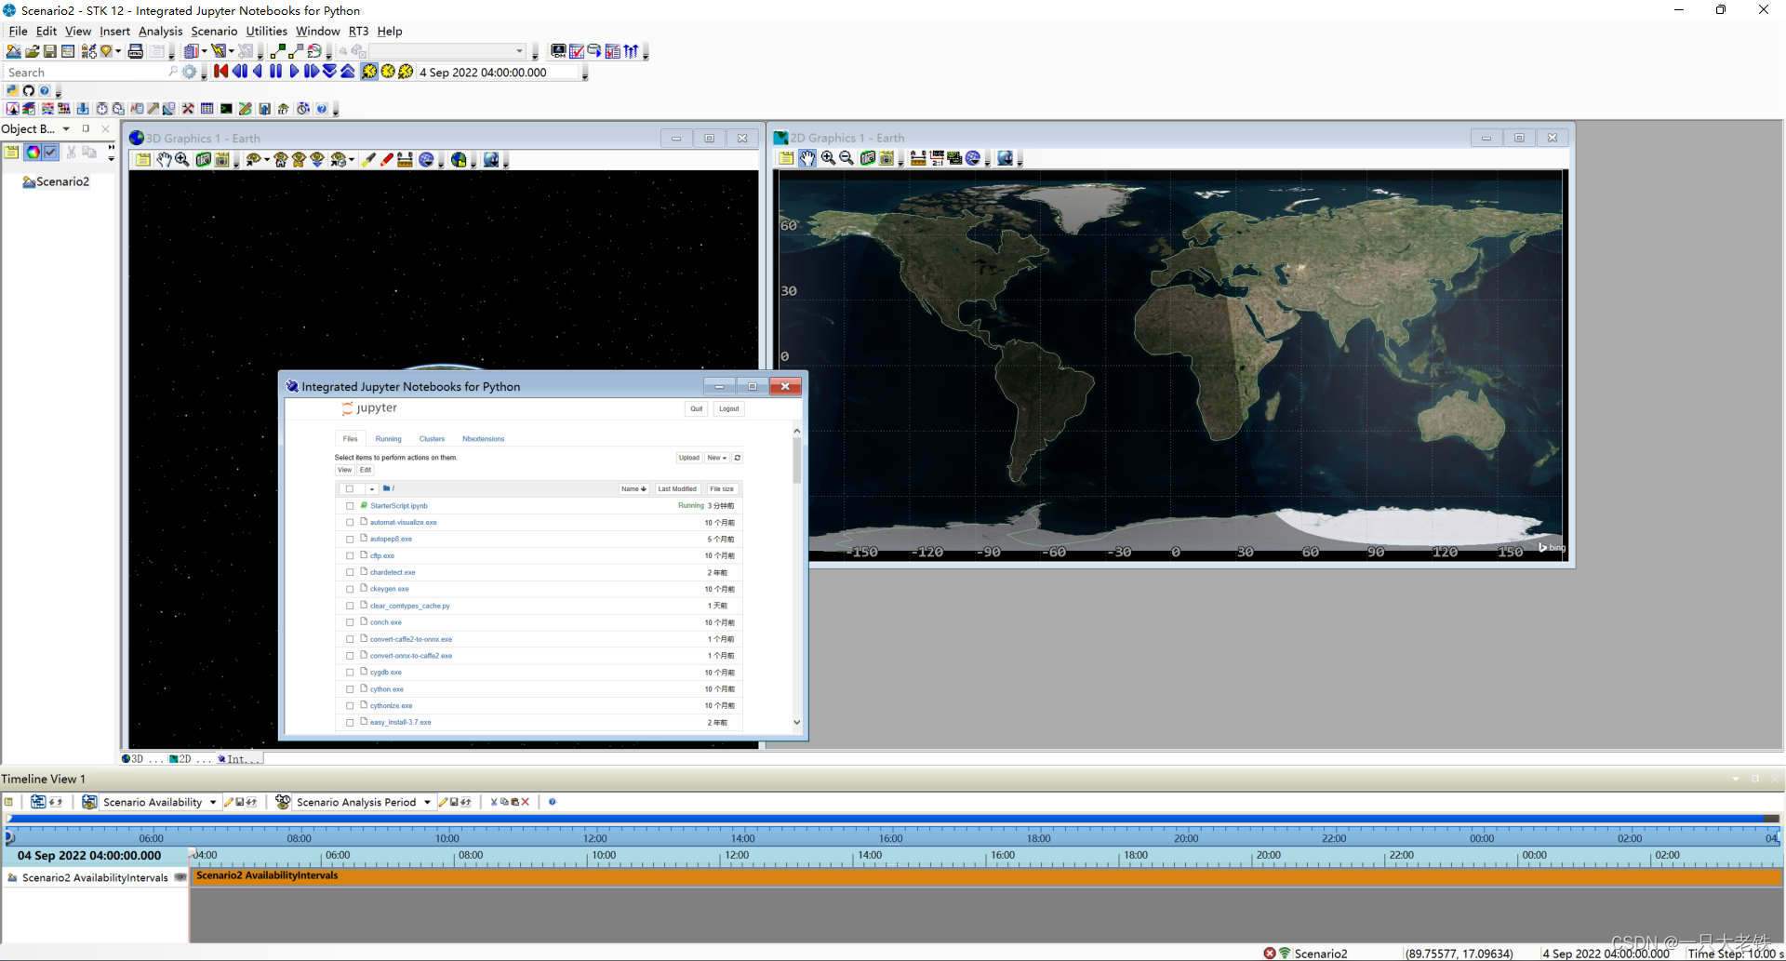This screenshot has width=1786, height=961.
Task: Click the Decrease time step double-down arrow
Action: [x=329, y=72]
